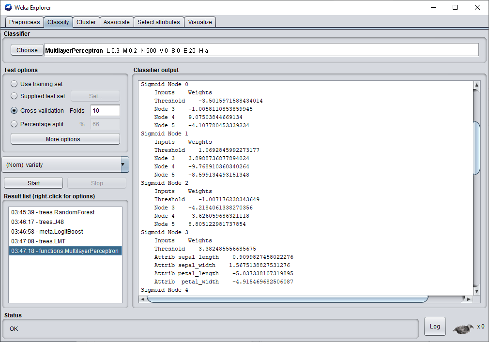
Task: Open More options dialog
Action: [65, 139]
